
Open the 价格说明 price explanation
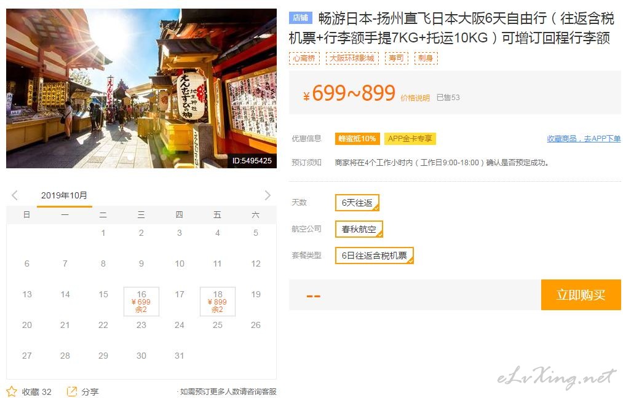tap(415, 98)
